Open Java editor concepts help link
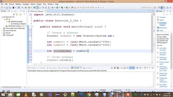 pyautogui.click(x=163, y=49)
